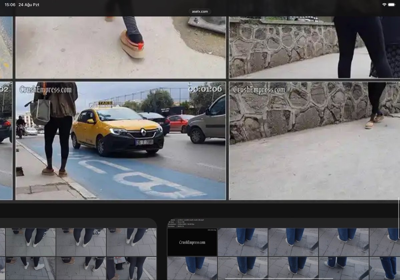
Task: Tap the aselx.com address bar
Action: [x=200, y=11]
